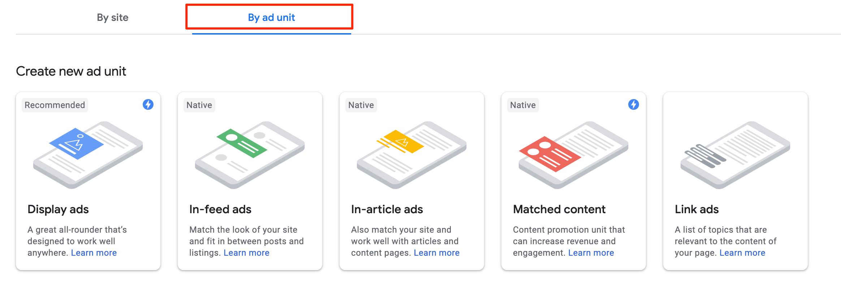Select the Display ads phone illustration

click(88, 155)
